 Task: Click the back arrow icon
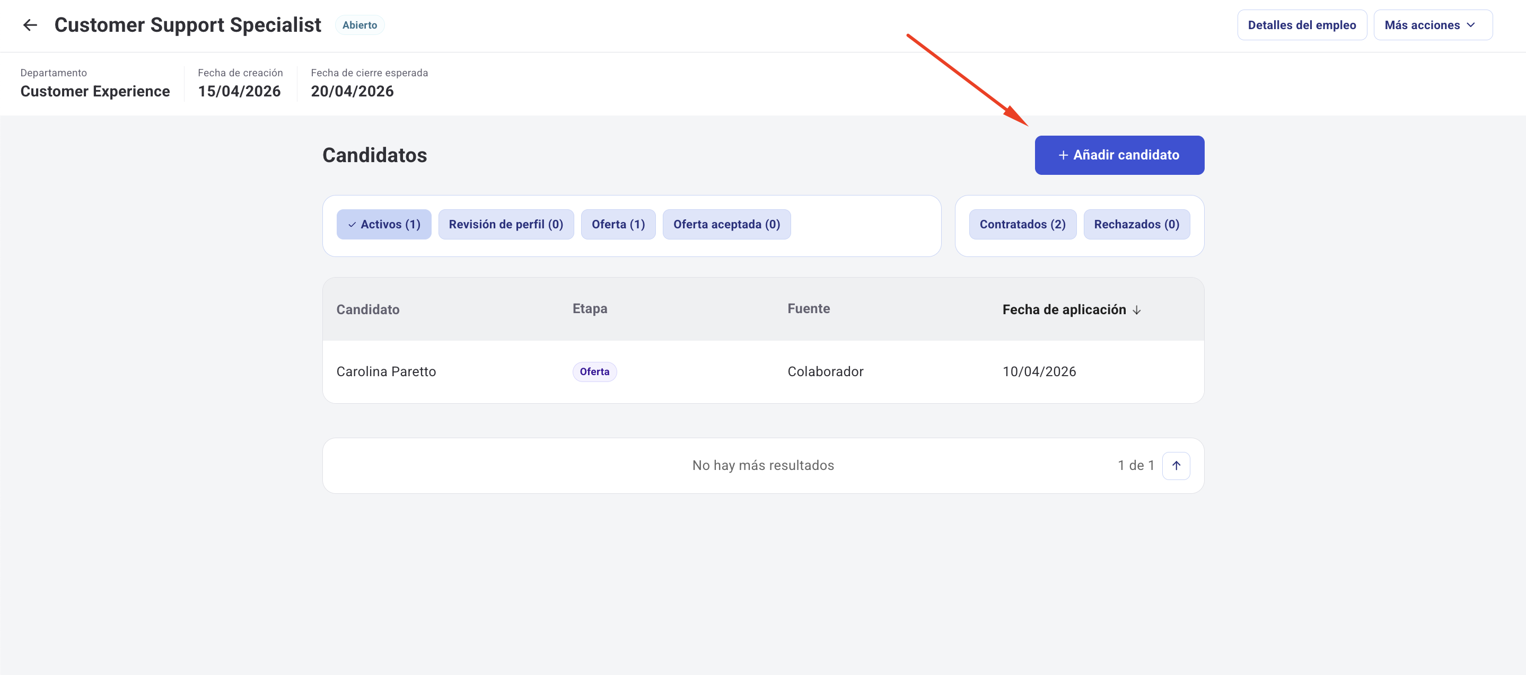pos(30,25)
